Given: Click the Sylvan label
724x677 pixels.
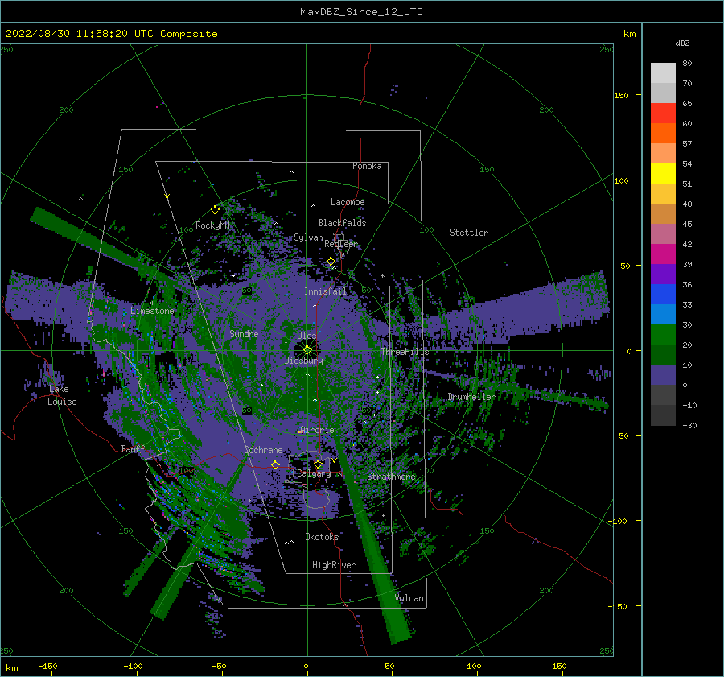Looking at the screenshot, I should click(x=308, y=237).
